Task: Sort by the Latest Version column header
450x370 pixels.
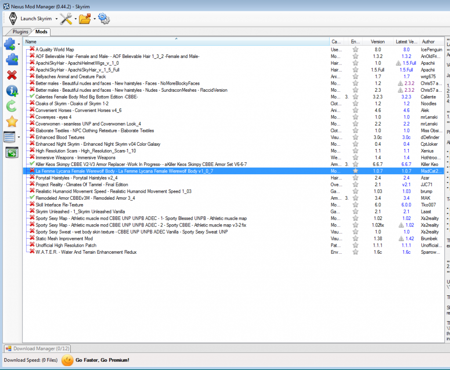Action: tap(406, 42)
